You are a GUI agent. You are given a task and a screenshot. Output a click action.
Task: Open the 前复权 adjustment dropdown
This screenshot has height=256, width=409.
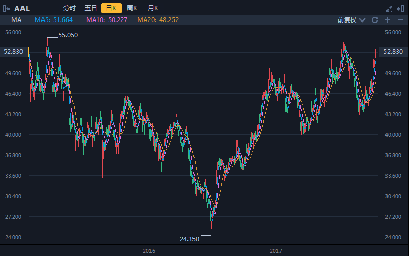(x=347, y=20)
